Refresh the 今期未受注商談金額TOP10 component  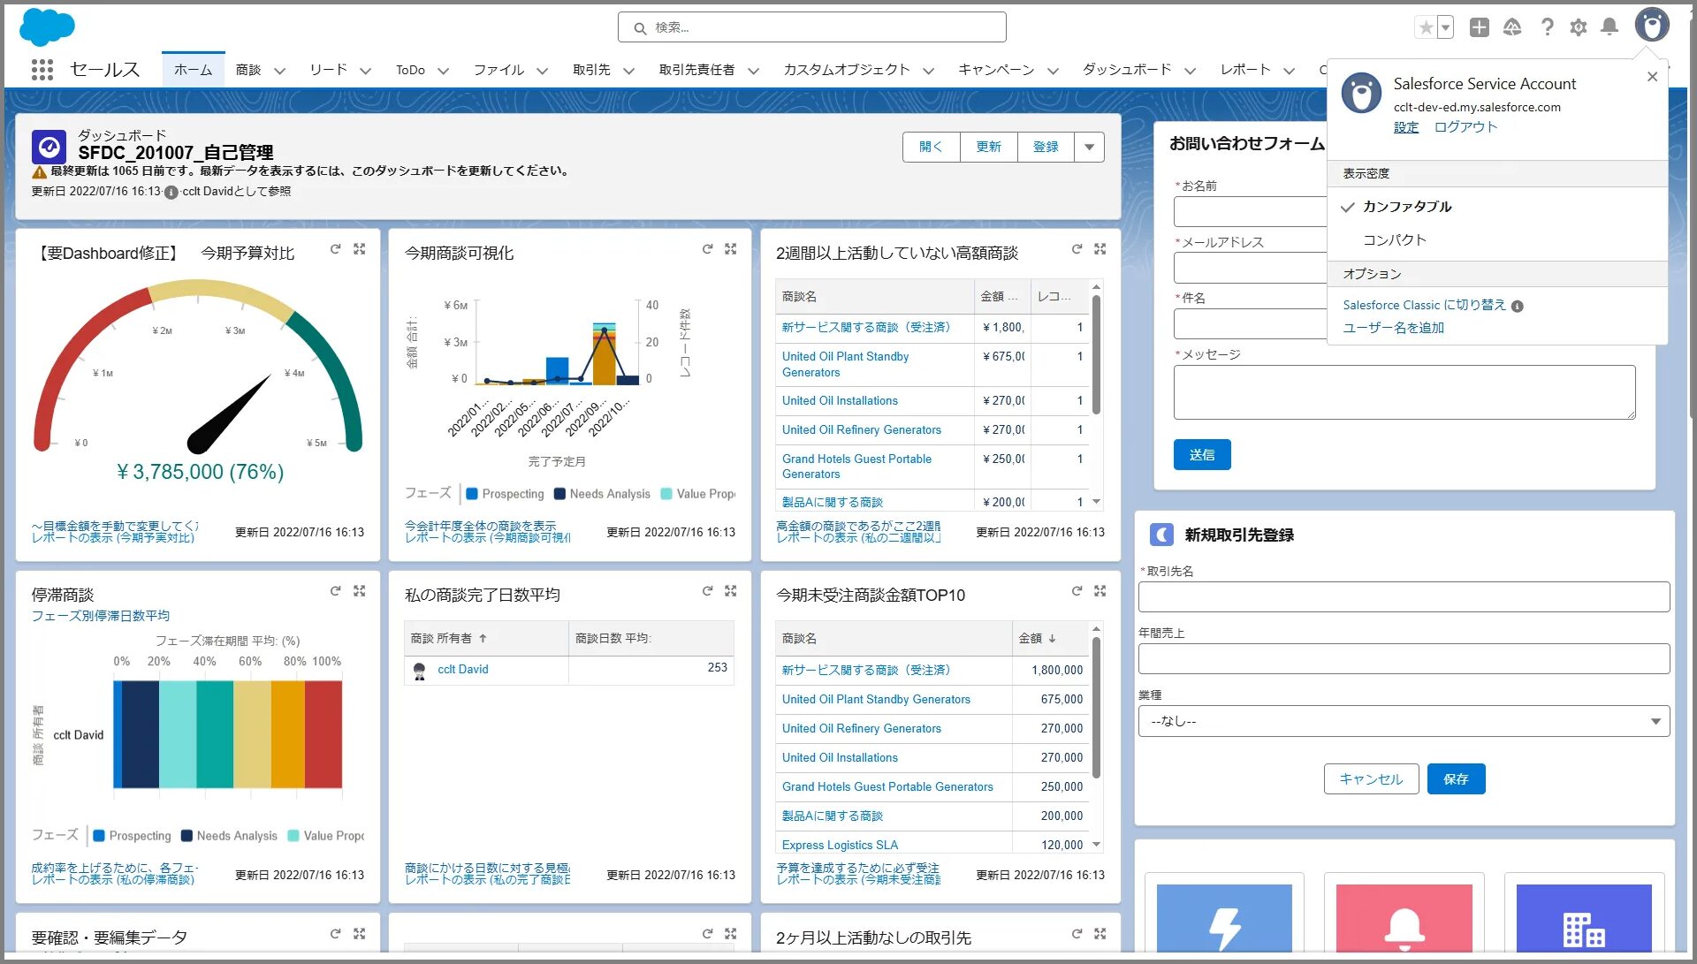coord(1077,591)
